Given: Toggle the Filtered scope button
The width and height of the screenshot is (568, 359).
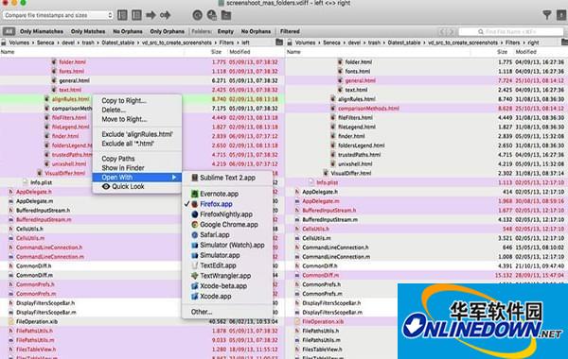Looking at the screenshot, I should click(x=290, y=31).
